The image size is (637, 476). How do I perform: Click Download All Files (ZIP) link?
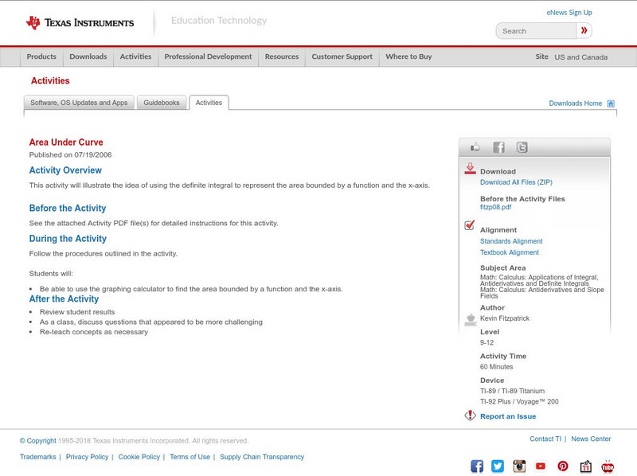pos(516,182)
